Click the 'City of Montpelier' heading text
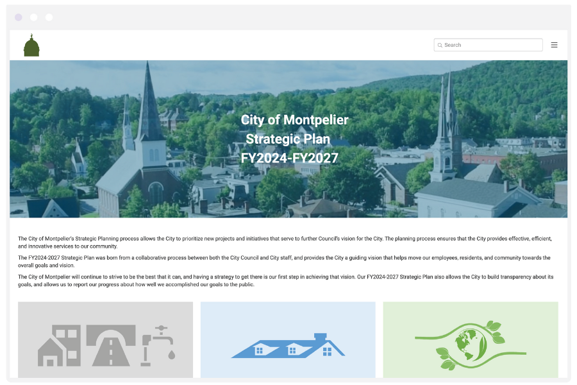The height and width of the screenshot is (385, 577). point(294,120)
